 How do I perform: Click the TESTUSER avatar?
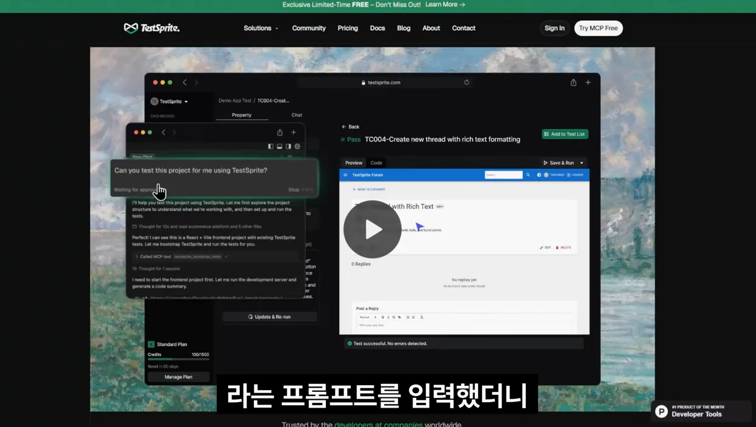546,175
